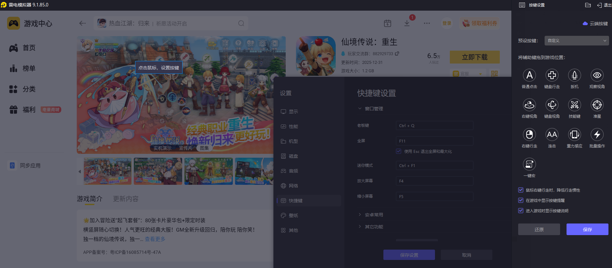Open the calendar check-in icon
Viewport: 612px width, 268px height.
pyautogui.click(x=388, y=23)
